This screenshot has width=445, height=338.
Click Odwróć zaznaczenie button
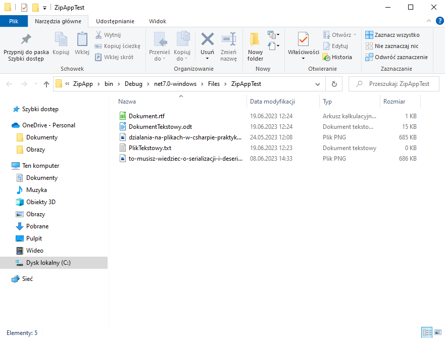tap(397, 57)
